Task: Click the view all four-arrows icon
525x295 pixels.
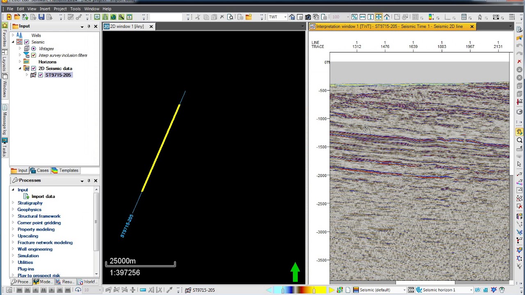Action: (x=379, y=17)
